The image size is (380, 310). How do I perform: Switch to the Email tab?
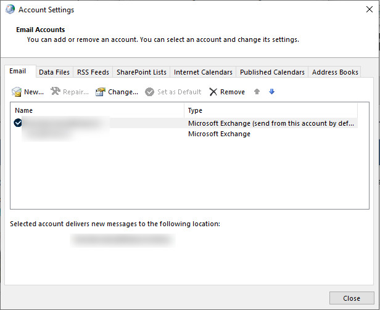click(x=20, y=71)
